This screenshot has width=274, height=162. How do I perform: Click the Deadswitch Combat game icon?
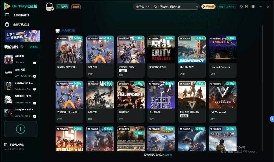[8, 86]
